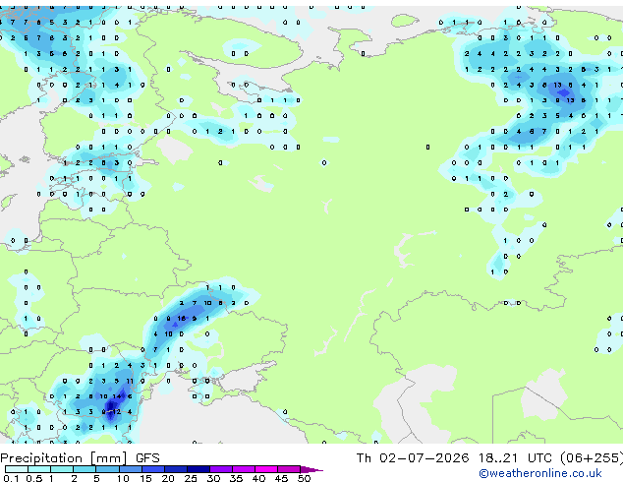Click the 20–25 mm legend color box
This screenshot has height=482, width=623.
click(175, 469)
